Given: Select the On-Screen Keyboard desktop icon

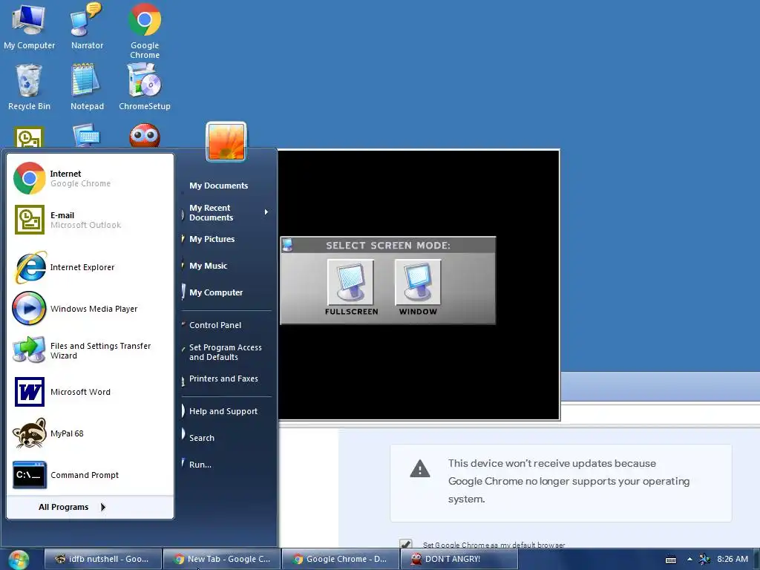Looking at the screenshot, I should (x=87, y=136).
